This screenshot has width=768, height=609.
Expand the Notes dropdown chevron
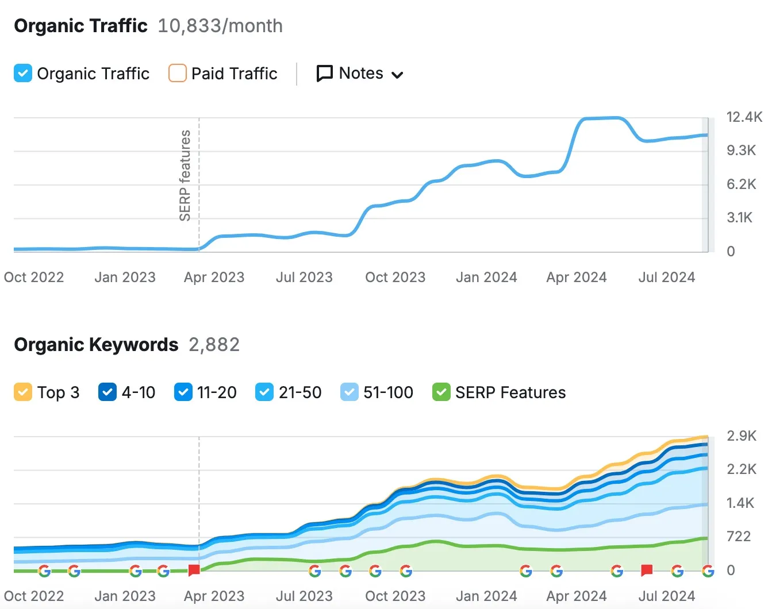pyautogui.click(x=397, y=75)
